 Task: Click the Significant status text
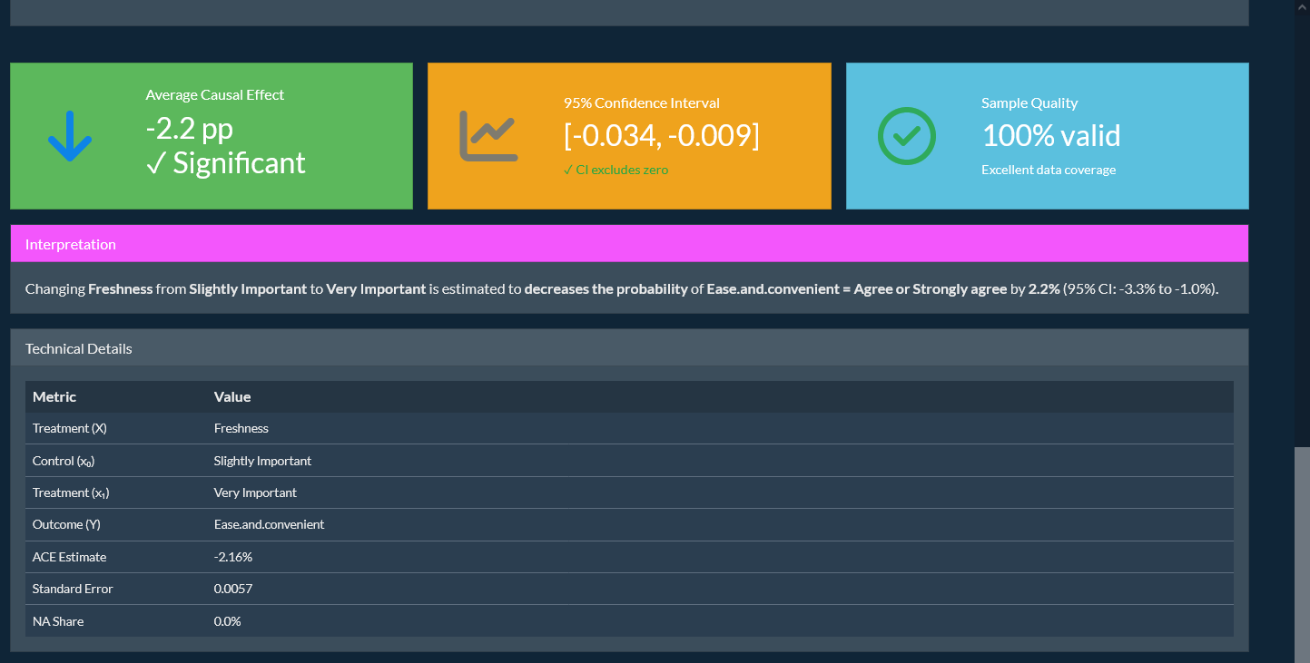tap(226, 163)
